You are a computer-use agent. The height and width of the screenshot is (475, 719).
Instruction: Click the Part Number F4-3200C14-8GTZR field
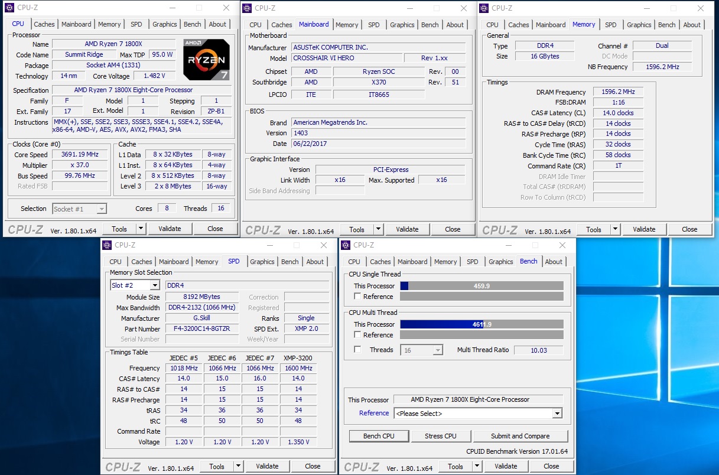tap(202, 328)
